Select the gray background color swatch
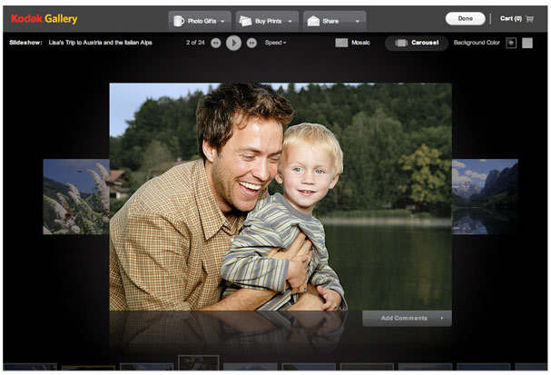This screenshot has width=551, height=375. coord(527,43)
